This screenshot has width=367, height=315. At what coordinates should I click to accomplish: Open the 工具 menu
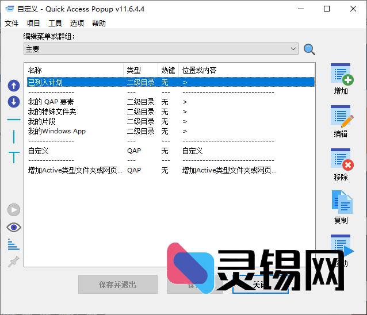click(55, 24)
